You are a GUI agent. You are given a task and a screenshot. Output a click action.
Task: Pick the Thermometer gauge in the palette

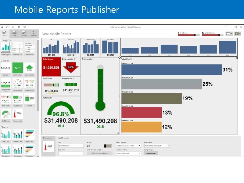pos(18,116)
